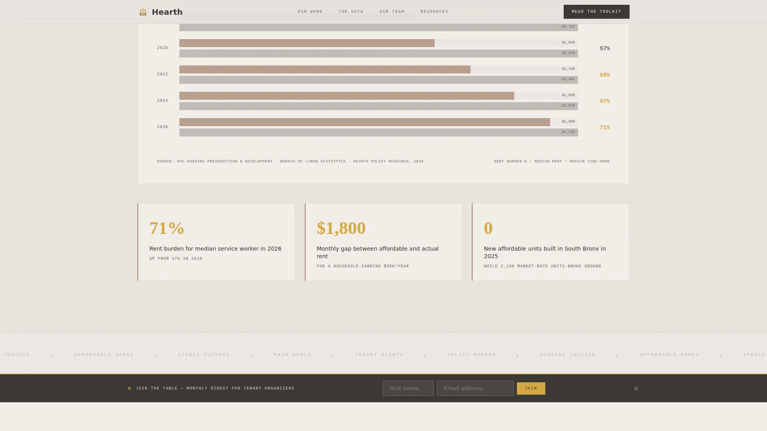
Task: Click the Hearth brand name
Action: pos(167,12)
